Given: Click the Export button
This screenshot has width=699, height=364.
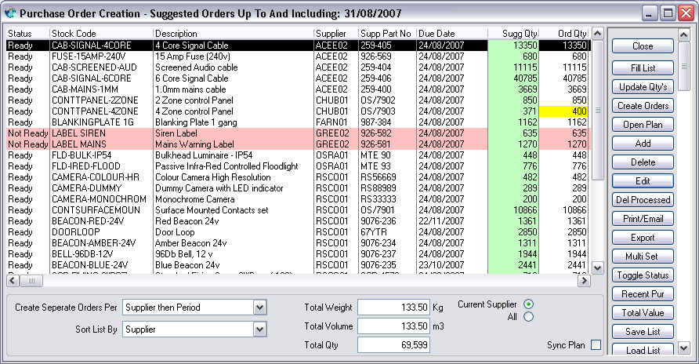Looking at the screenshot, I should [643, 238].
